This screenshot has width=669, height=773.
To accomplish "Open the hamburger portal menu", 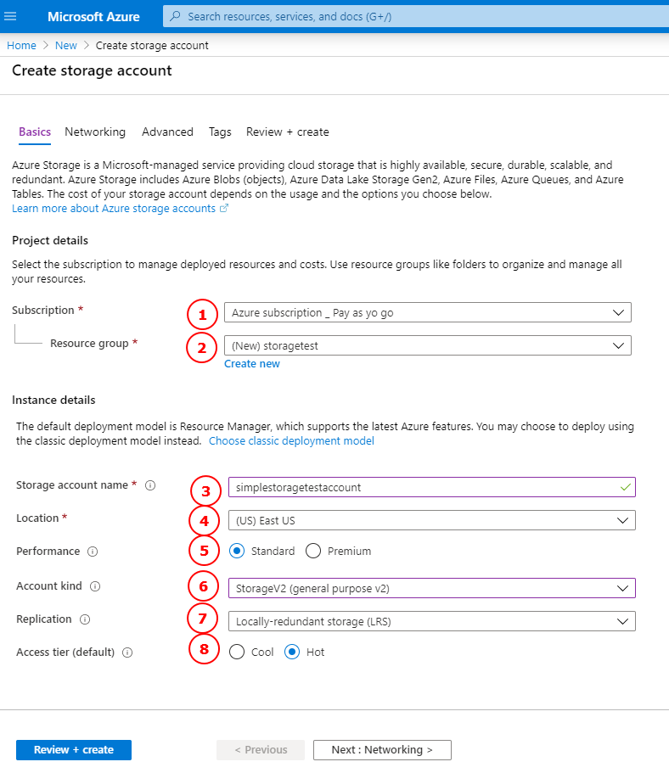I will tap(11, 16).
